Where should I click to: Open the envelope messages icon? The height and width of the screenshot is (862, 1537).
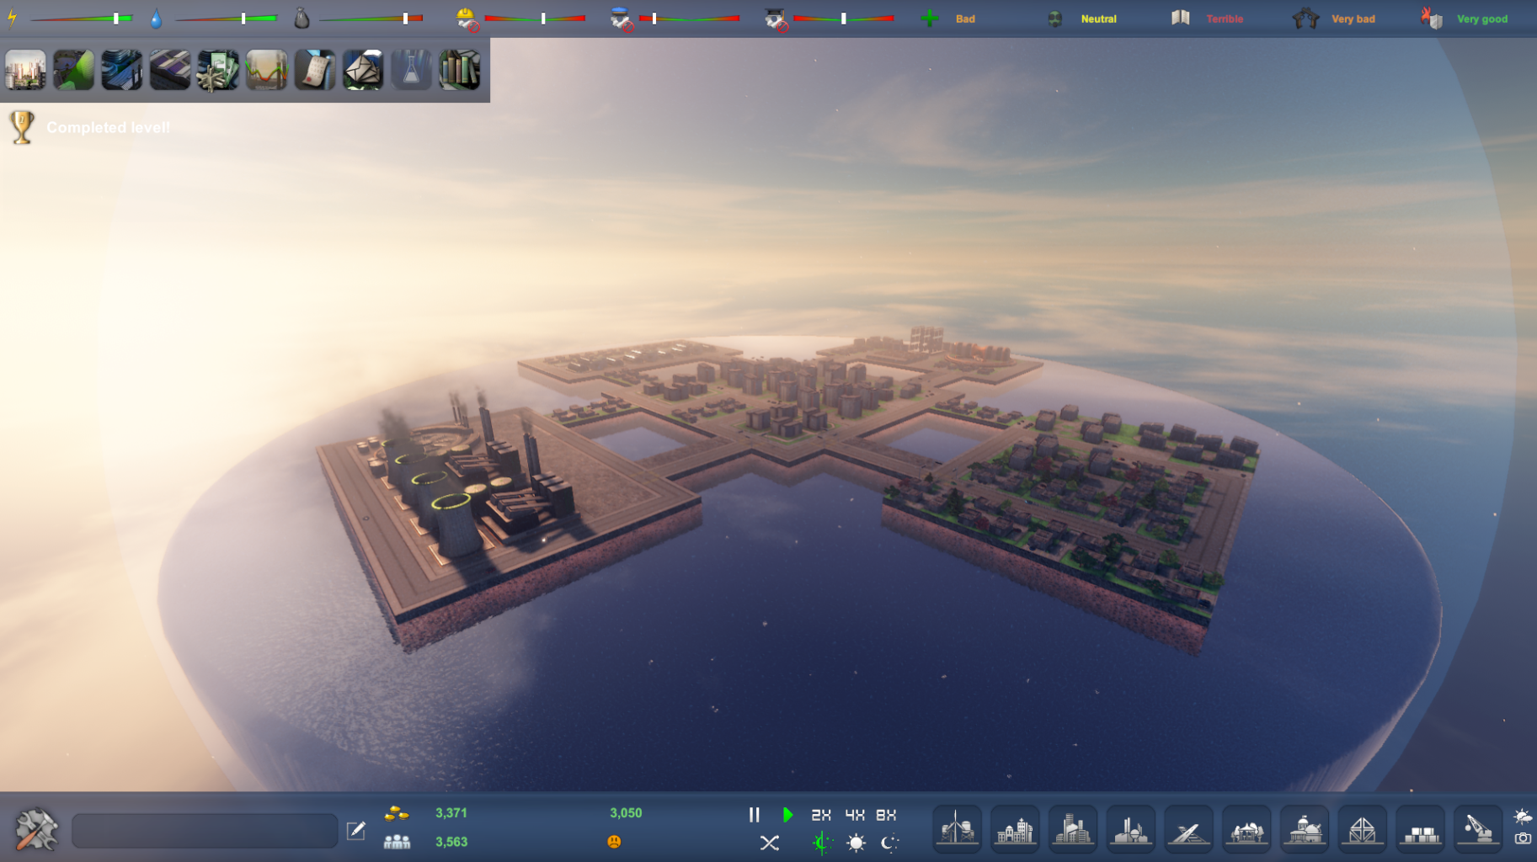(363, 70)
